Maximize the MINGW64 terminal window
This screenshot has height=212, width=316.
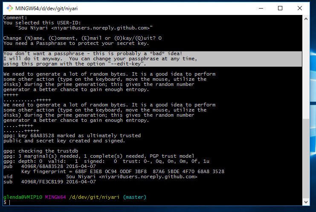(x=280, y=8)
